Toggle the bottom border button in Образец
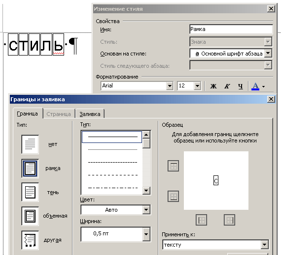Screen dimensions: 281x255 pos(174,196)
